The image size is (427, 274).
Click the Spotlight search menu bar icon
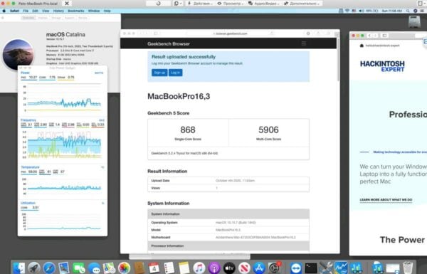point(408,11)
